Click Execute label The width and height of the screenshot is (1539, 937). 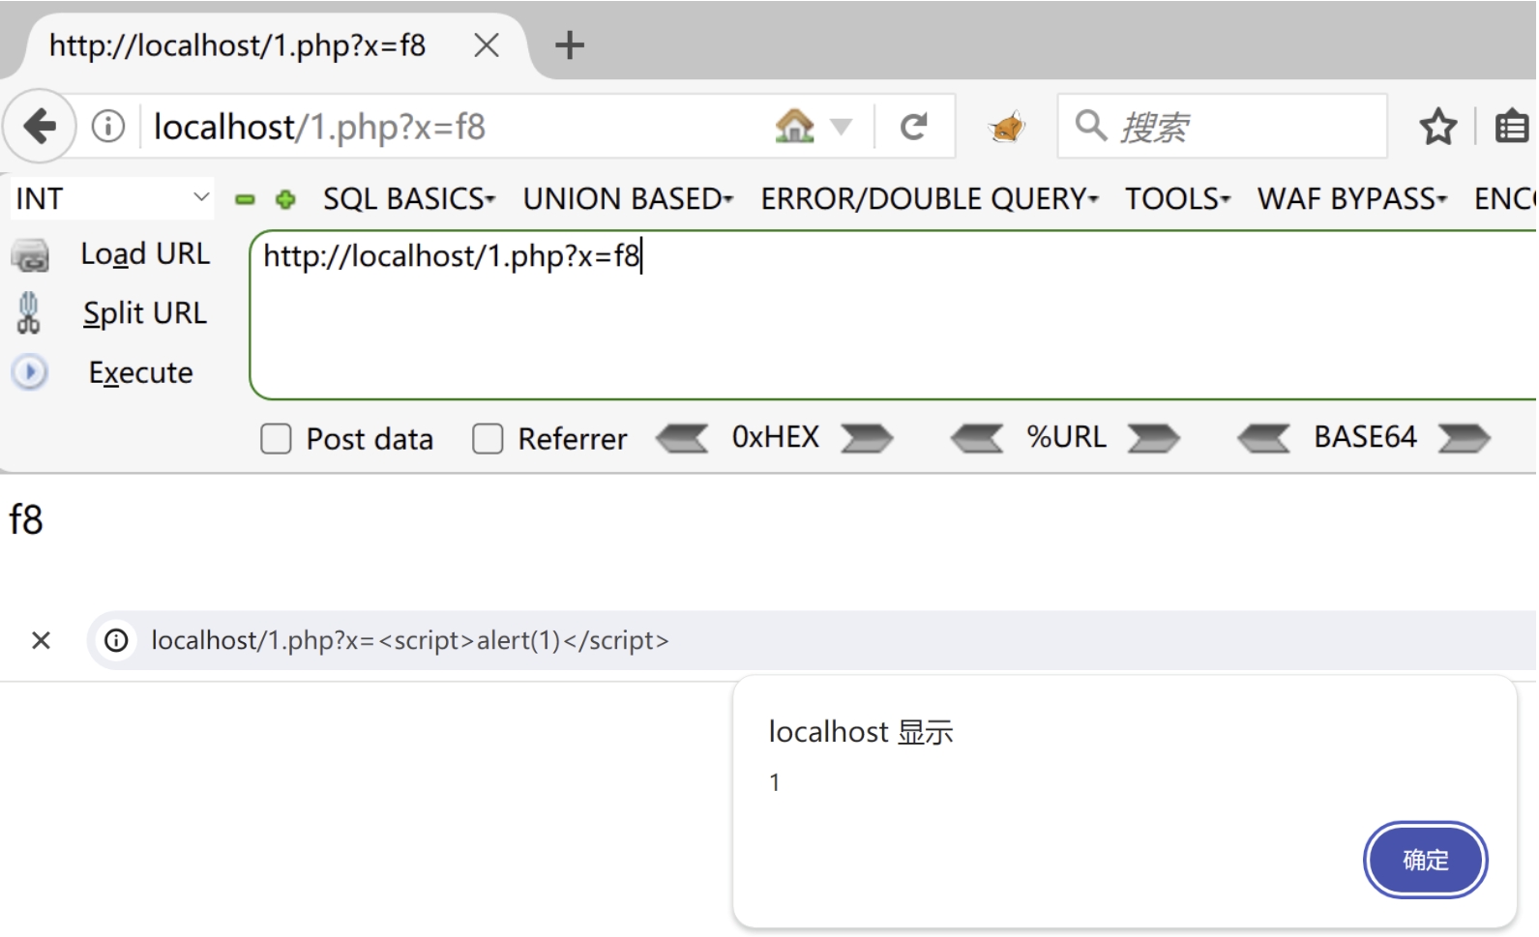click(x=141, y=373)
